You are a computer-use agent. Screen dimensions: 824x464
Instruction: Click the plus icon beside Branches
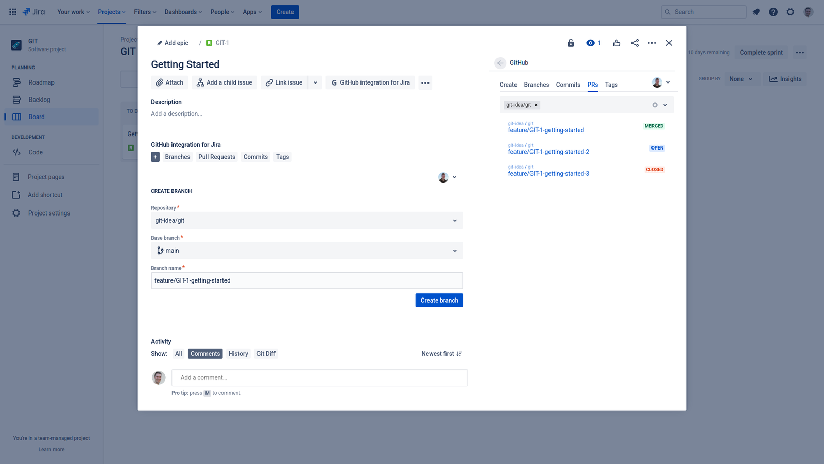156,157
